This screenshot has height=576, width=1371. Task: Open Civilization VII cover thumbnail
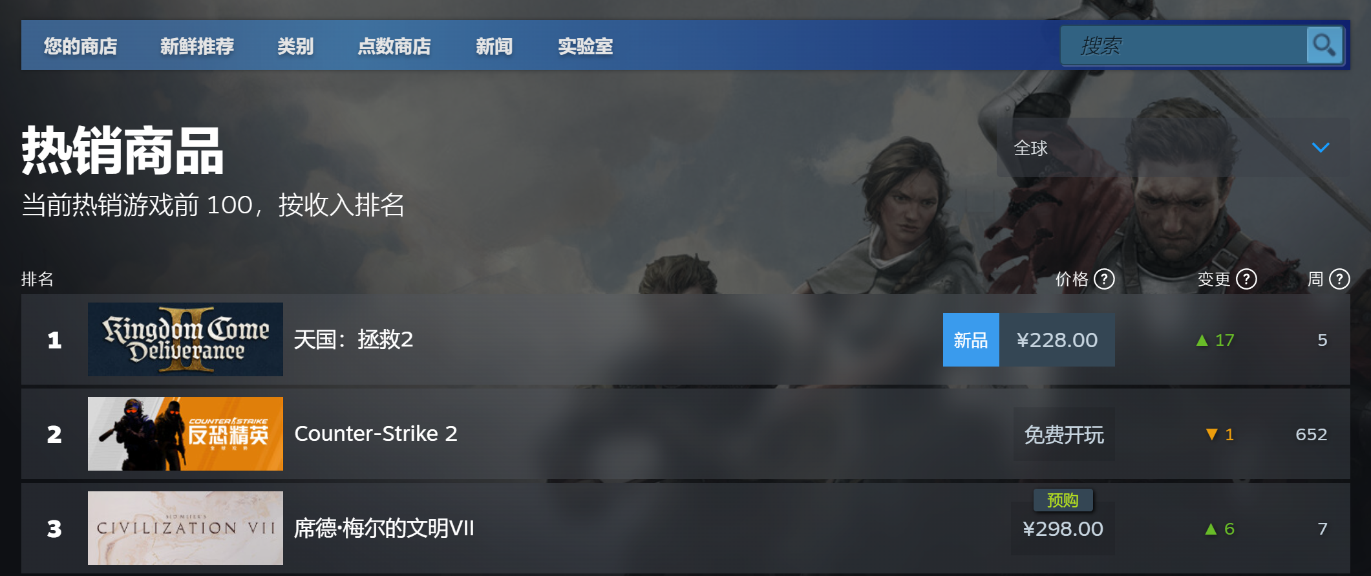(x=186, y=528)
